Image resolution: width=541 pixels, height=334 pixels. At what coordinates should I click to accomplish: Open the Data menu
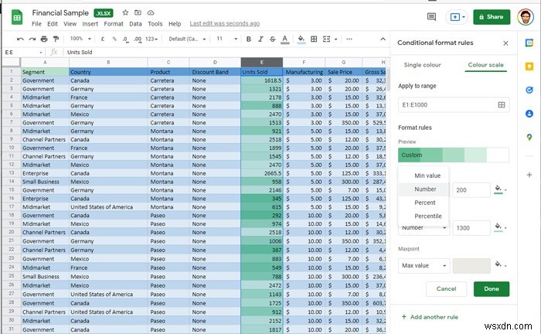[x=135, y=24]
